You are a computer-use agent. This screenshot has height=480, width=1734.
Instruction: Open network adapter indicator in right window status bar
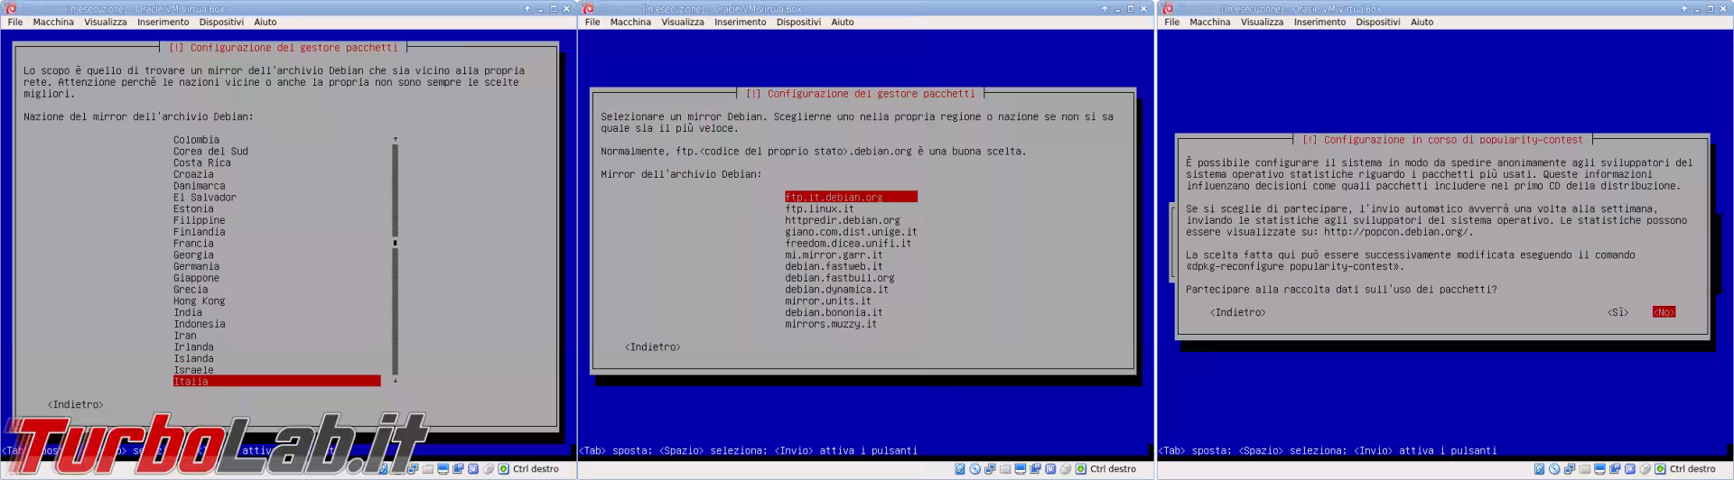[x=1568, y=469]
